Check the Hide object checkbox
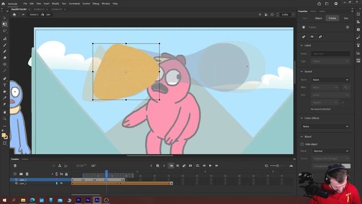This screenshot has height=204, width=362. [x=302, y=144]
